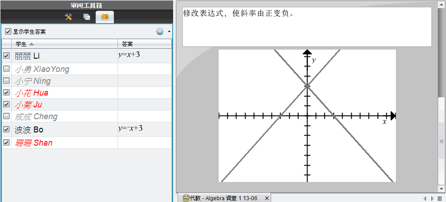446x202 pixels.
Task: Switch to the page sorter icon tab
Action: point(87,17)
